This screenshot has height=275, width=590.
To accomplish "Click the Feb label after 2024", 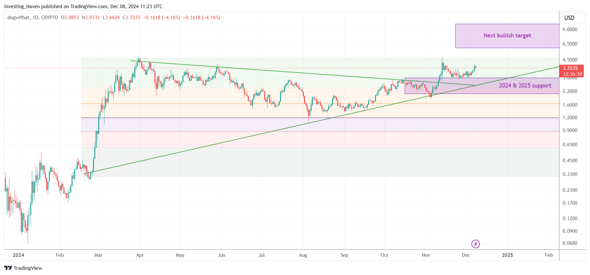I will tap(60, 255).
